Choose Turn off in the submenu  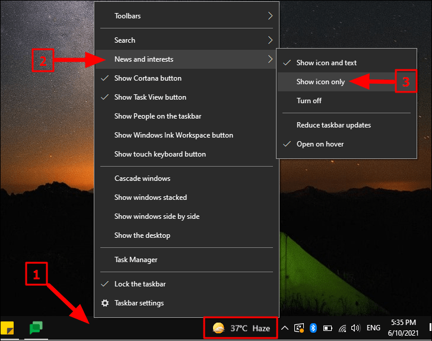347,101
